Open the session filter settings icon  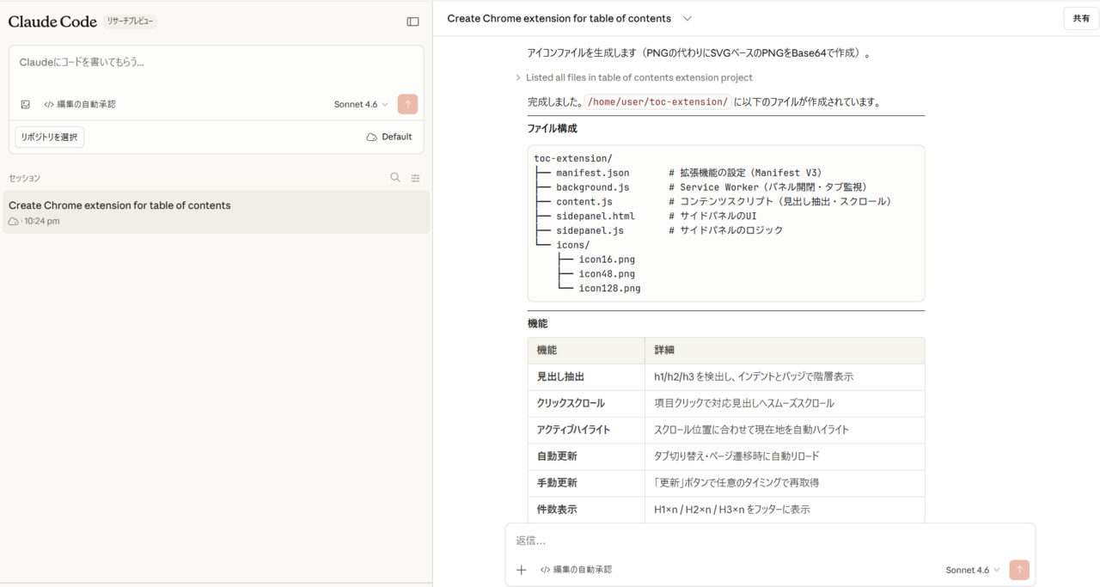[x=416, y=178]
